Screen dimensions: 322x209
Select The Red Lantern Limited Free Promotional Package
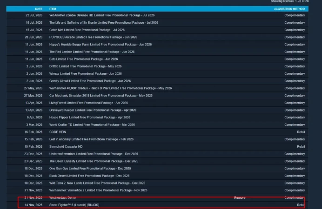[92, 52]
